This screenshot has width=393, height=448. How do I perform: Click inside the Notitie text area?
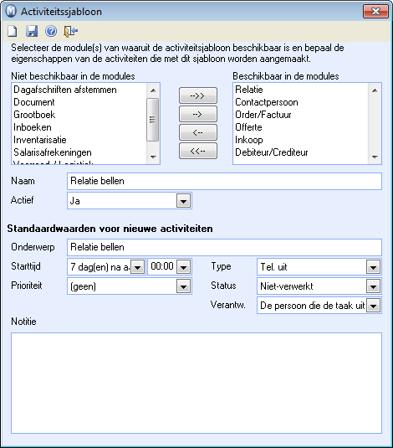pos(196,383)
